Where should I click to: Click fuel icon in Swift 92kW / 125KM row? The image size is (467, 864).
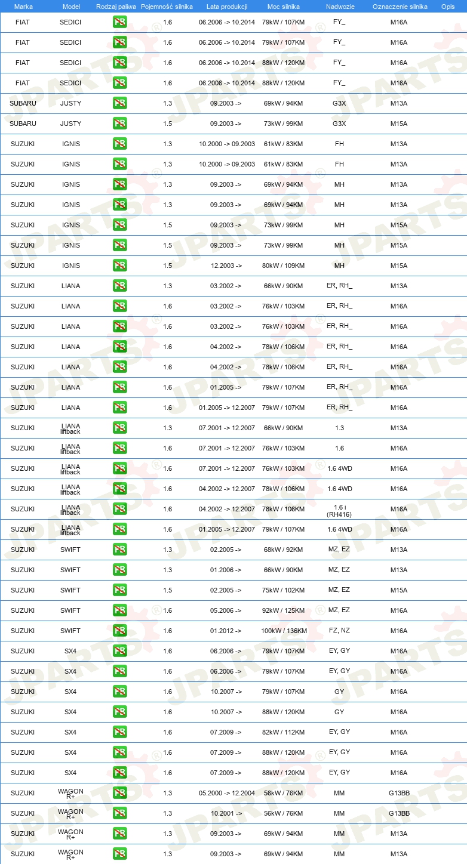click(119, 610)
